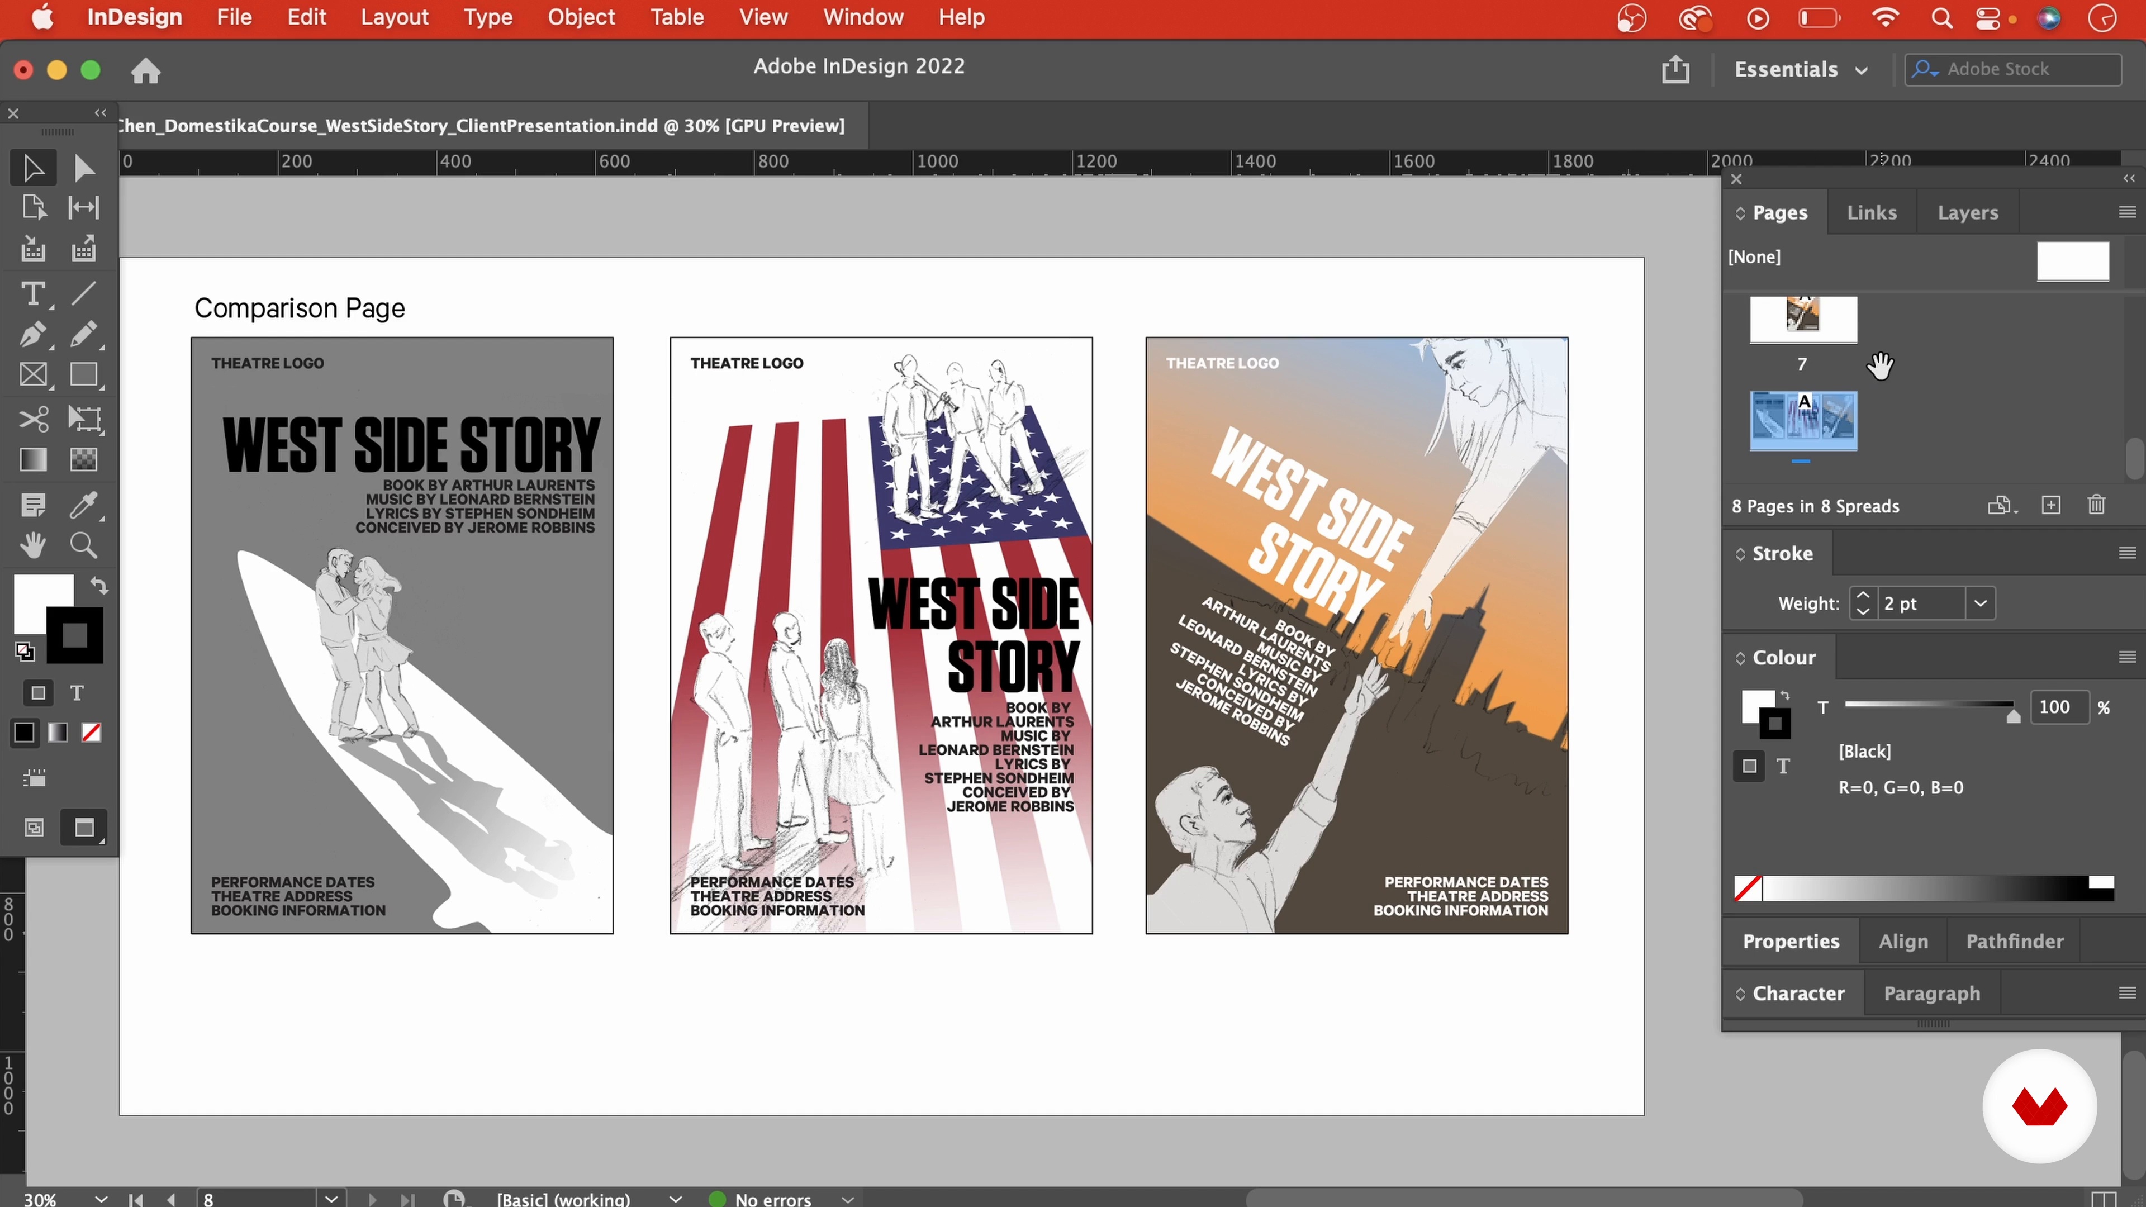Select the Zoom tool
The image size is (2146, 1207).
coord(83,545)
